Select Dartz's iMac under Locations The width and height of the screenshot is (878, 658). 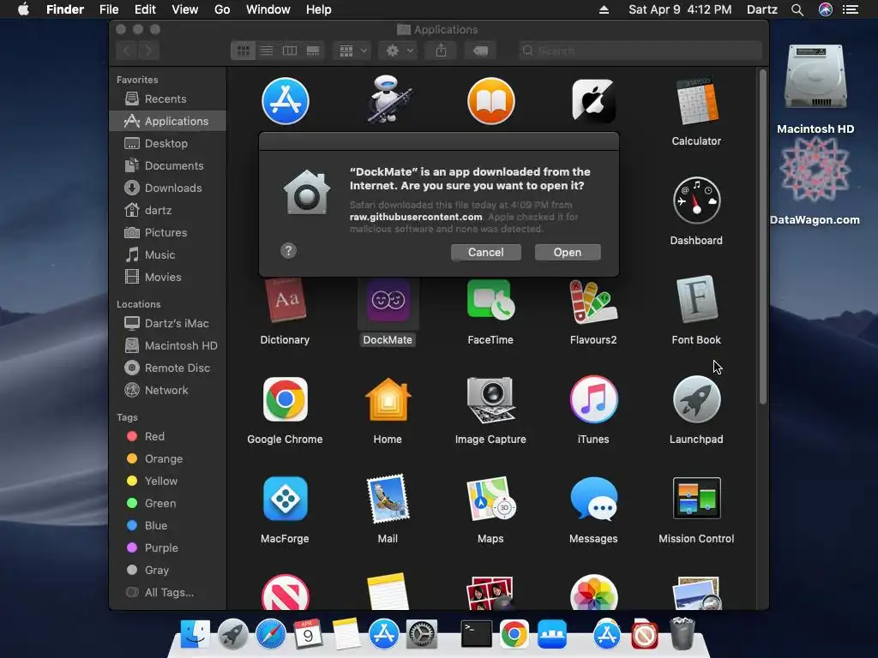167,323
